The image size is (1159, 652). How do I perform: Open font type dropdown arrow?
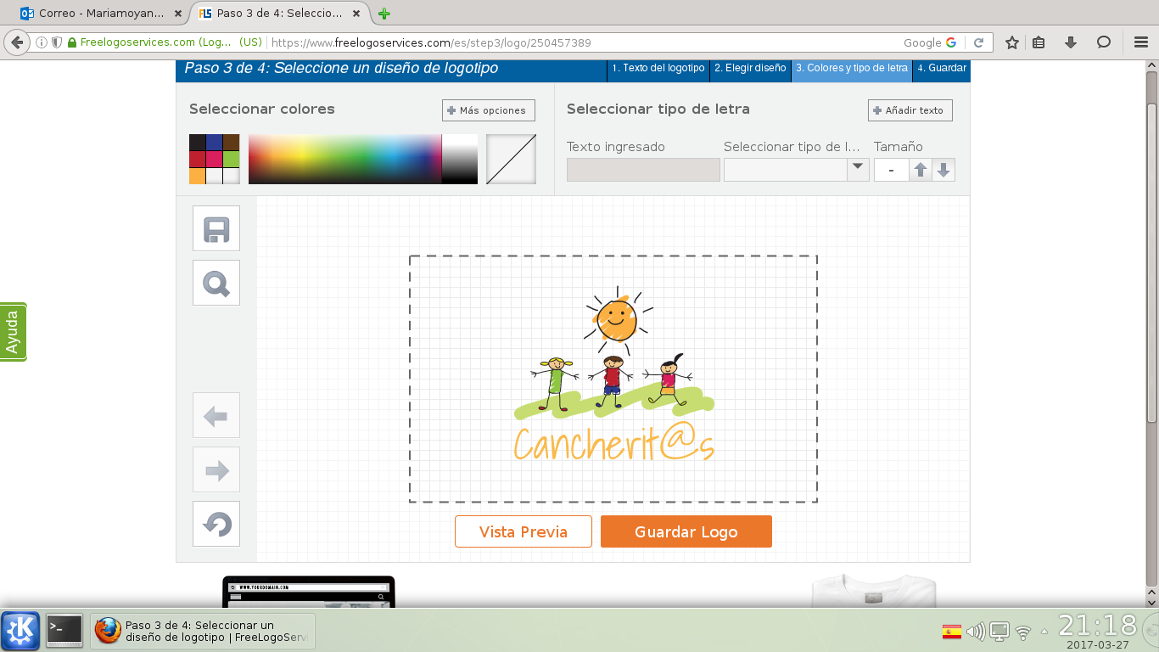pyautogui.click(x=858, y=169)
